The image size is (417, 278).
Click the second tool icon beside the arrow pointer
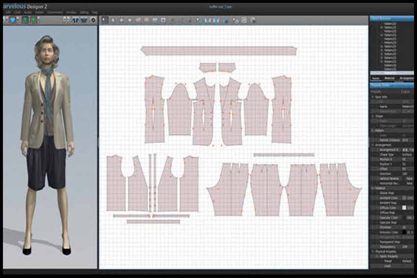point(113,20)
